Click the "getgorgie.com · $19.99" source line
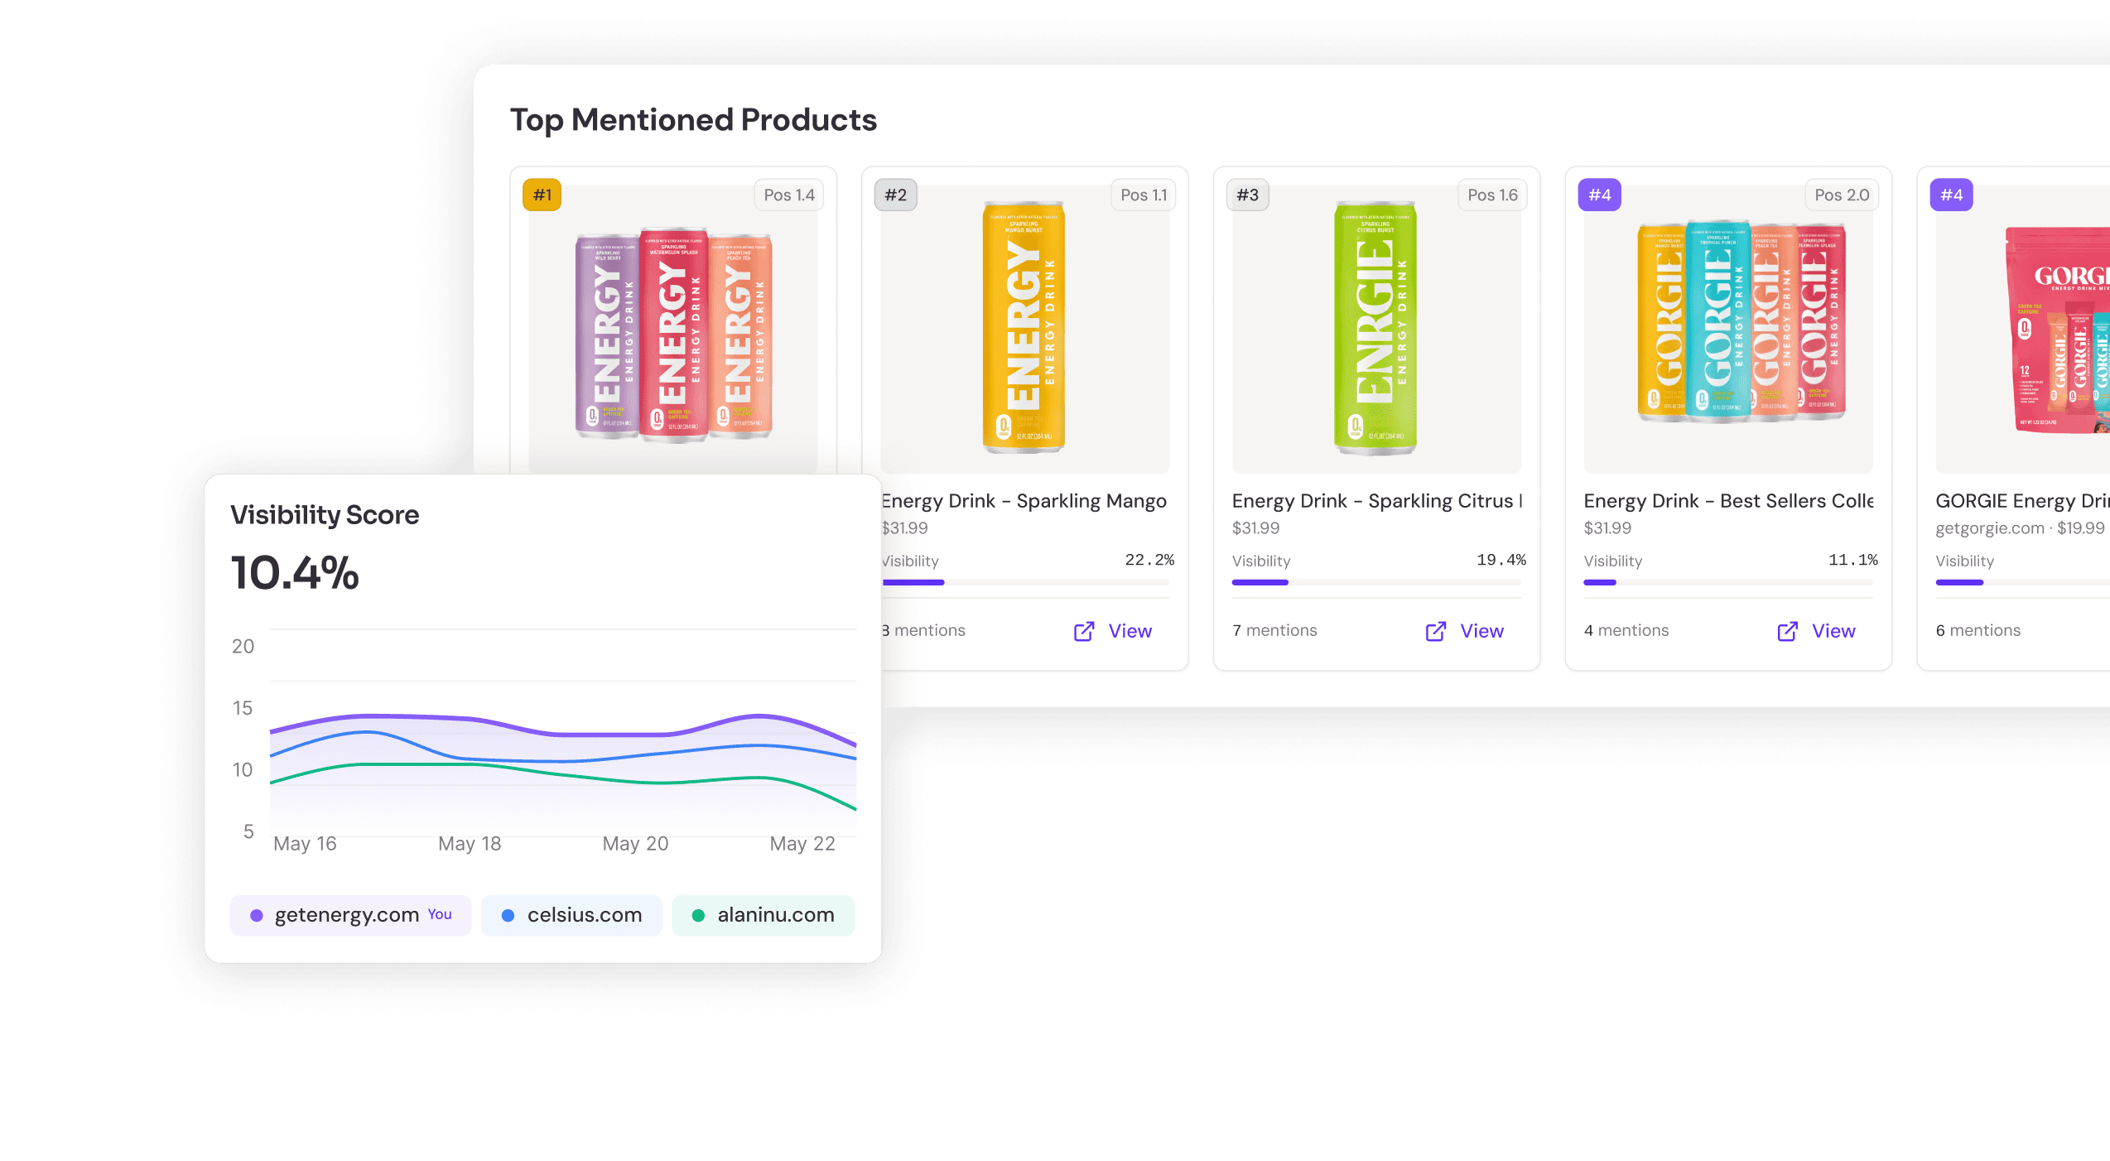This screenshot has width=2110, height=1161. tap(2020, 528)
